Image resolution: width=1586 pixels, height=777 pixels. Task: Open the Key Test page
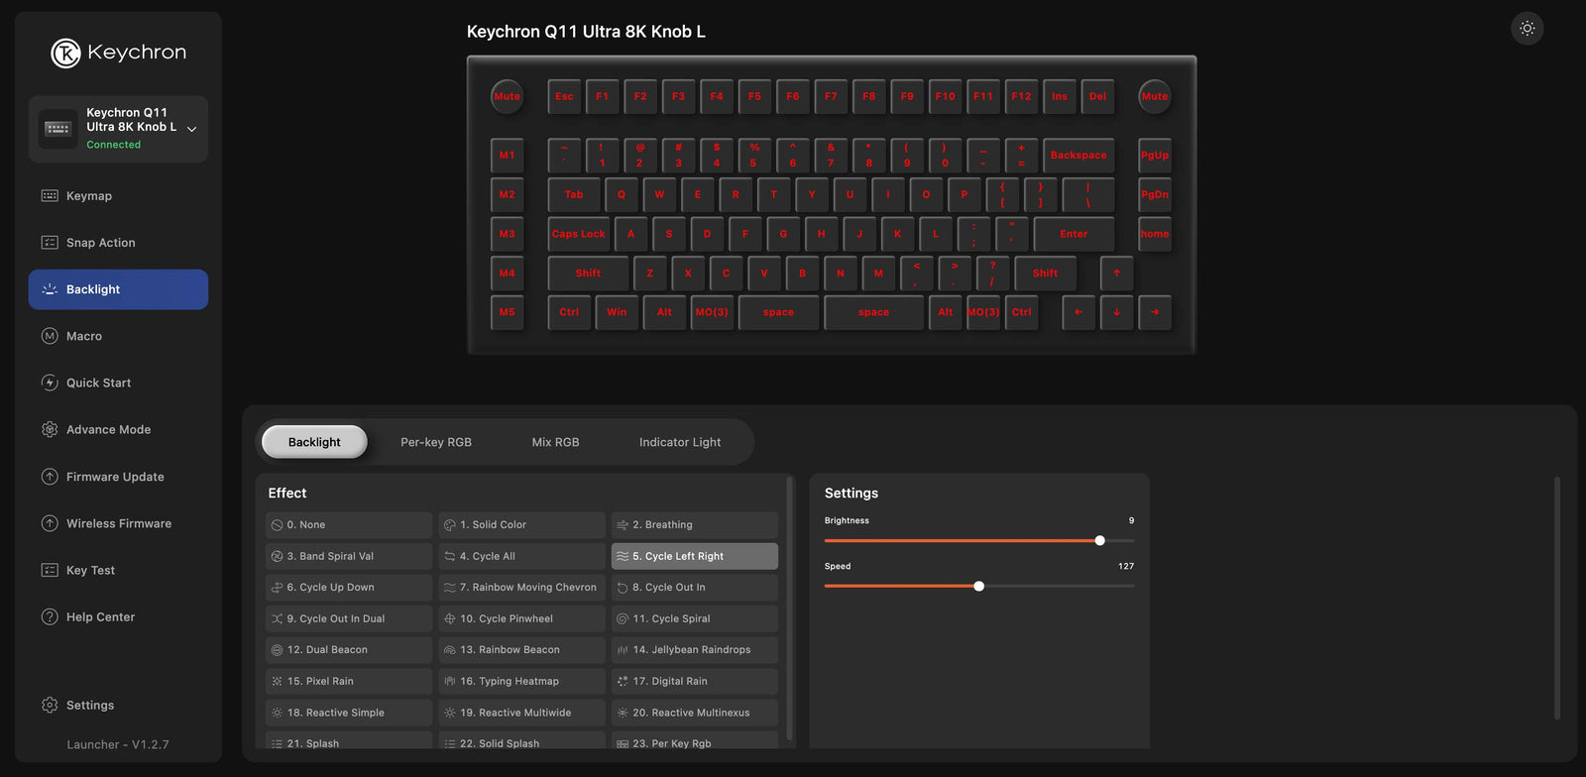118,570
